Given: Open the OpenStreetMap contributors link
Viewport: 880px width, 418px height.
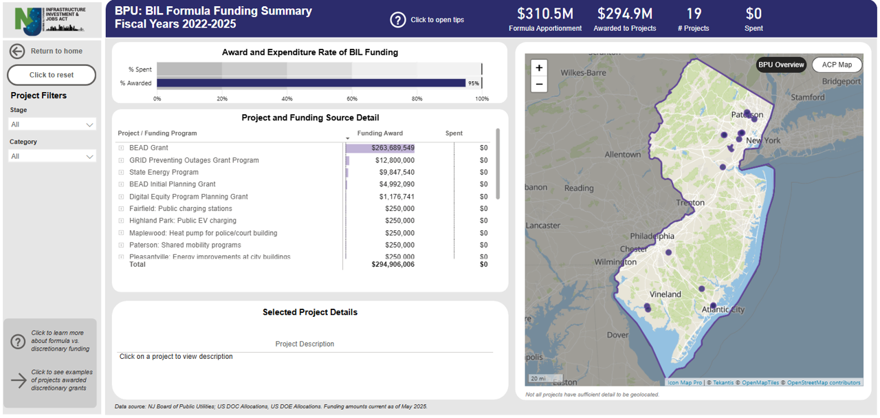Looking at the screenshot, I should [x=823, y=382].
